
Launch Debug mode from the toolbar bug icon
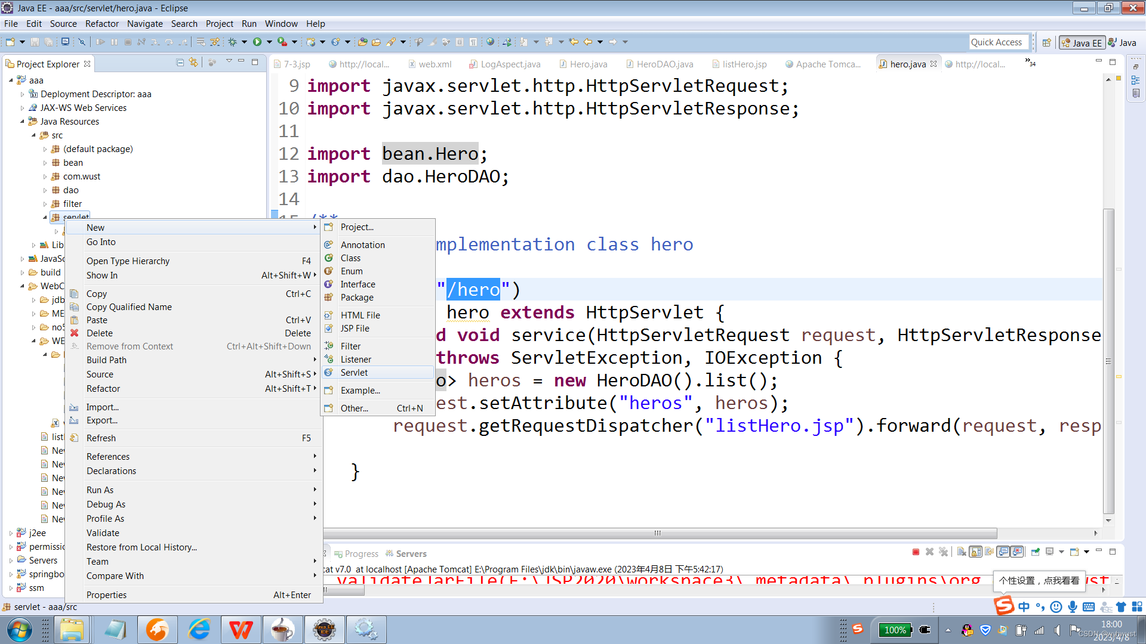point(233,42)
